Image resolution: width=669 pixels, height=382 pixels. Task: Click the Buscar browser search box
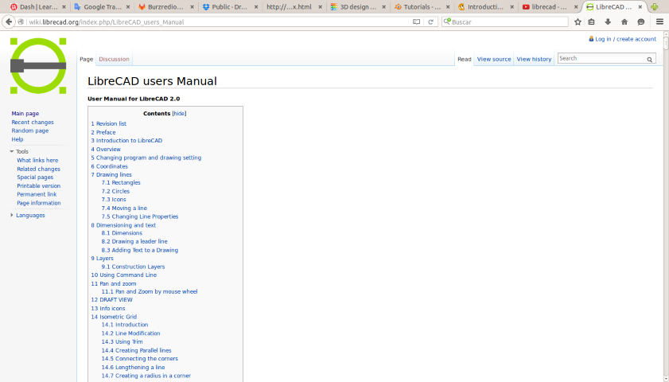coord(505,21)
